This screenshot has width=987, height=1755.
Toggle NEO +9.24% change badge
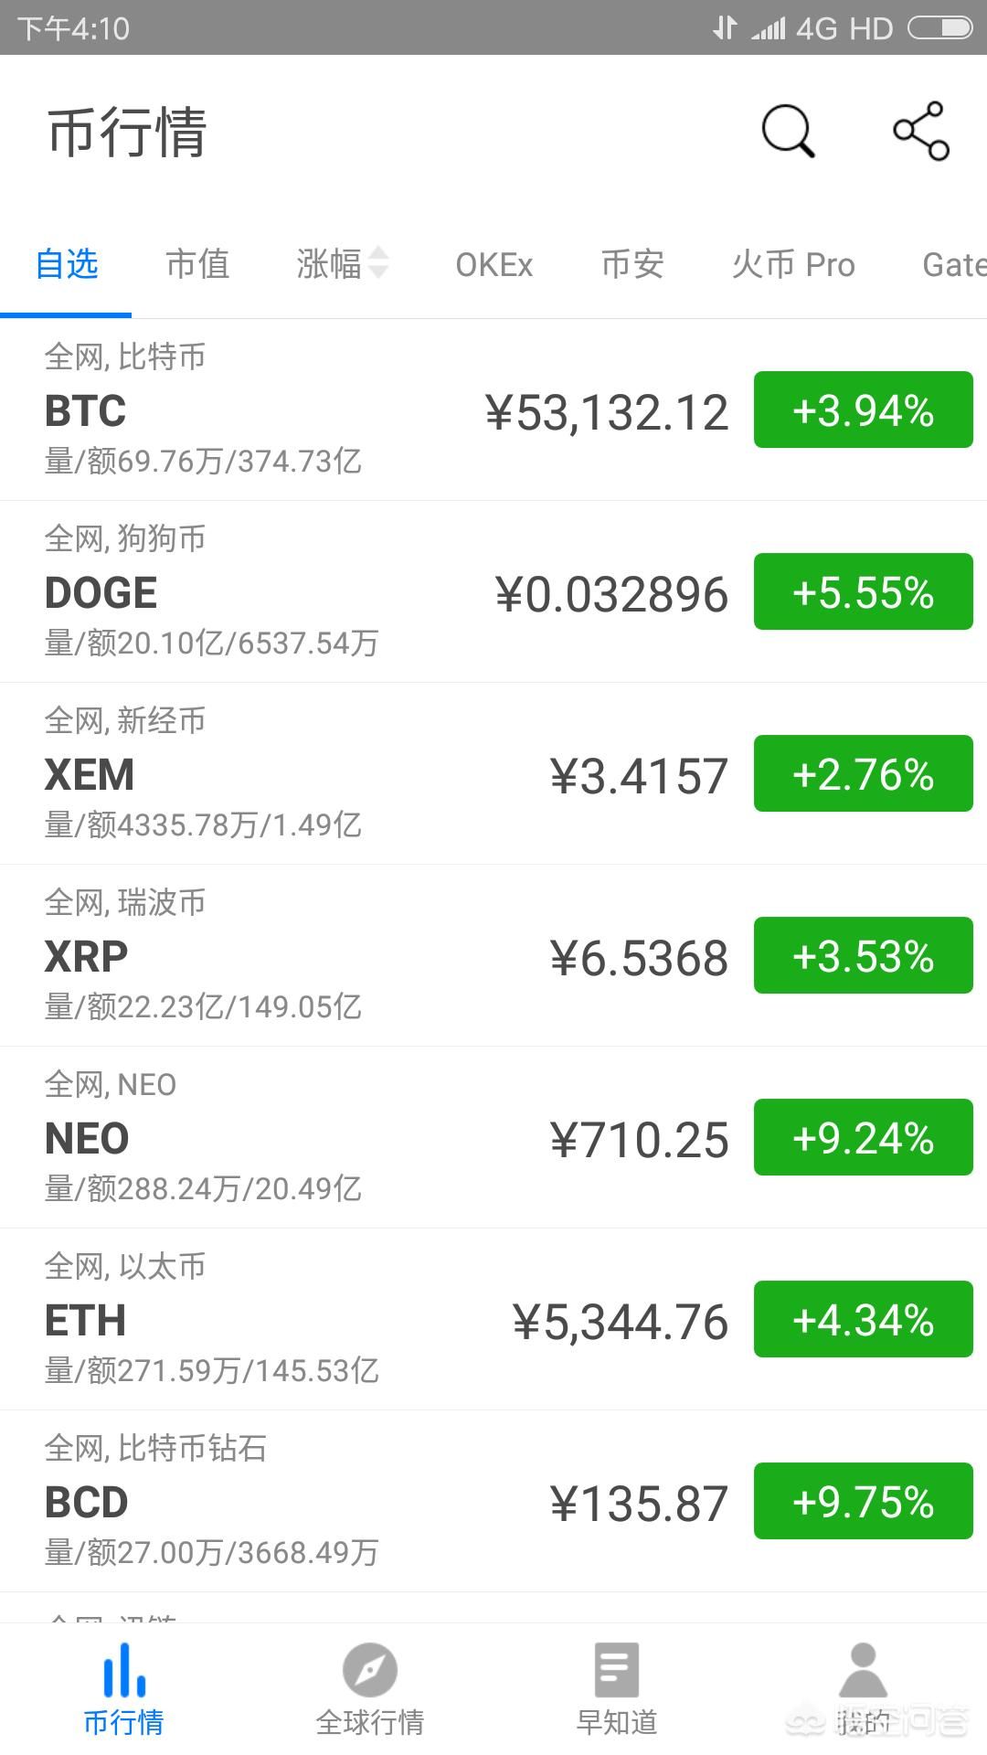pyautogui.click(x=864, y=1137)
